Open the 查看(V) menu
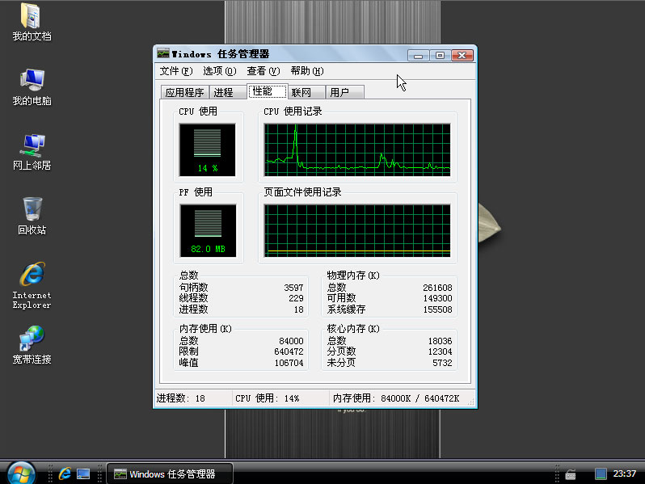Screen dimensions: 645x484 tap(263, 71)
